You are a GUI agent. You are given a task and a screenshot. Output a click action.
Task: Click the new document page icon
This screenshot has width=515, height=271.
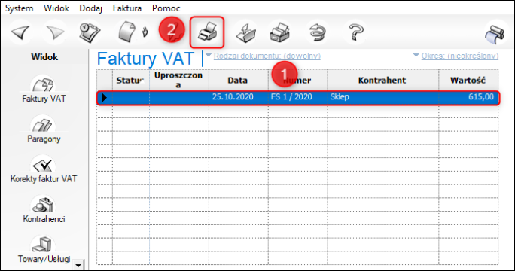pyautogui.click(x=127, y=32)
